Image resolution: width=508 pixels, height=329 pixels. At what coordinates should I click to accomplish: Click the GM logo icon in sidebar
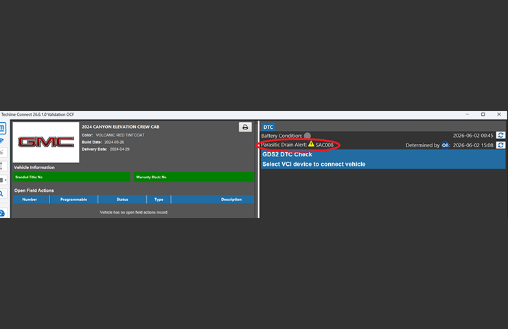point(2,128)
